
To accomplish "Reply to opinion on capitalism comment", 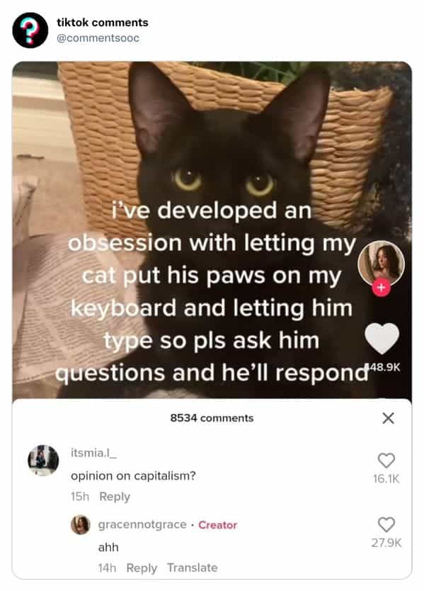I will (115, 496).
